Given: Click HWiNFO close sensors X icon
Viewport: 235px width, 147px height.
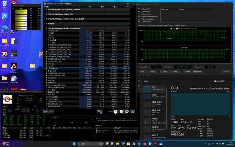Looking at the screenshot, I should (x=132, y=112).
